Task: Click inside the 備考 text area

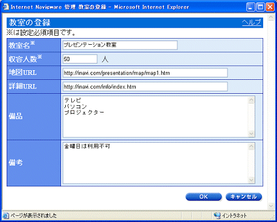Action: (x=156, y=163)
